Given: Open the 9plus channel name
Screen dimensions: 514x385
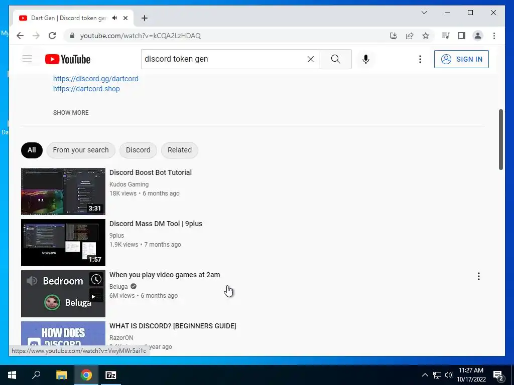Looking at the screenshot, I should coord(116,236).
